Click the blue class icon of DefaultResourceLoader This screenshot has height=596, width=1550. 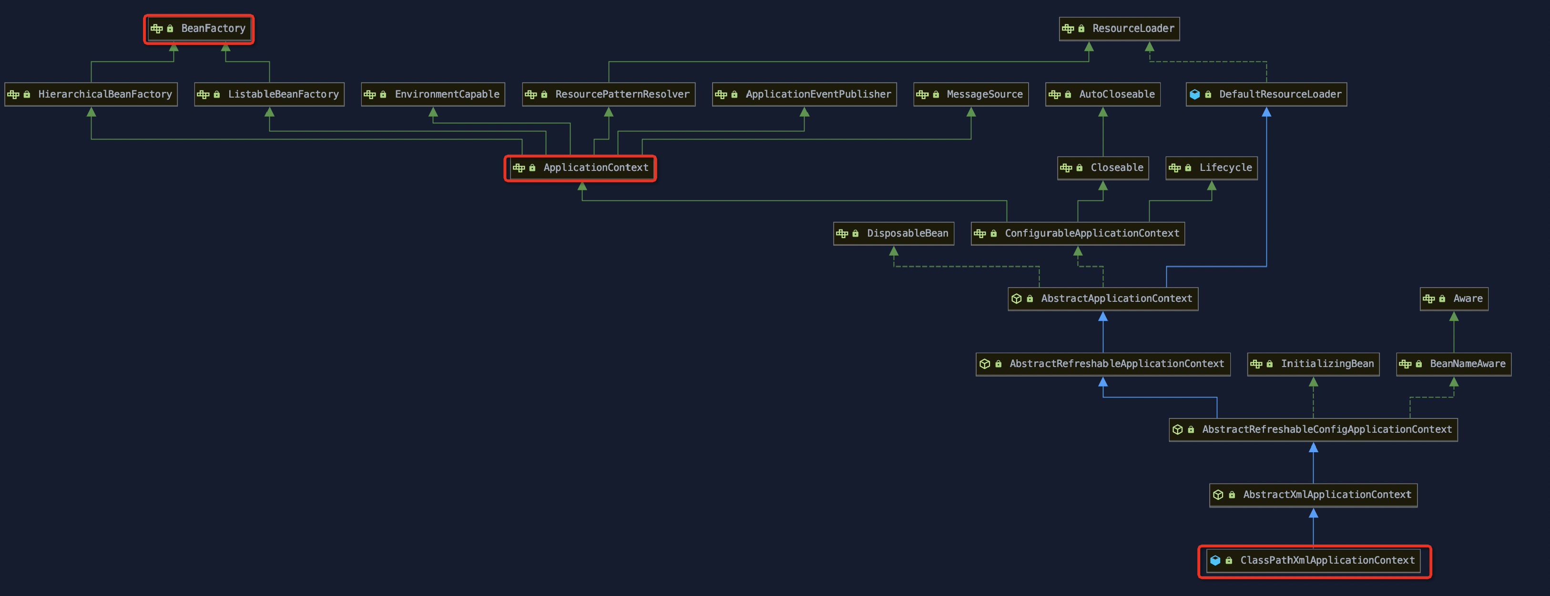pos(1195,94)
